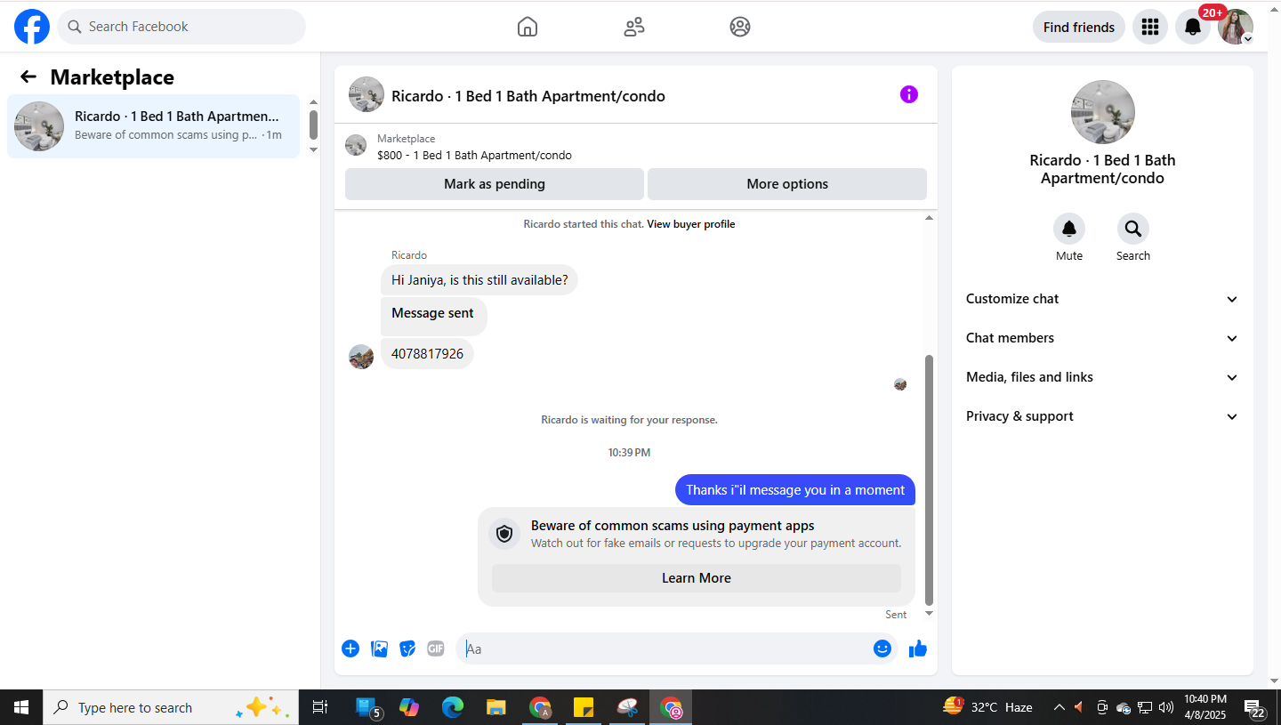1281x725 pixels.
Task: Open Task View on the taskbar
Action: coord(320,707)
